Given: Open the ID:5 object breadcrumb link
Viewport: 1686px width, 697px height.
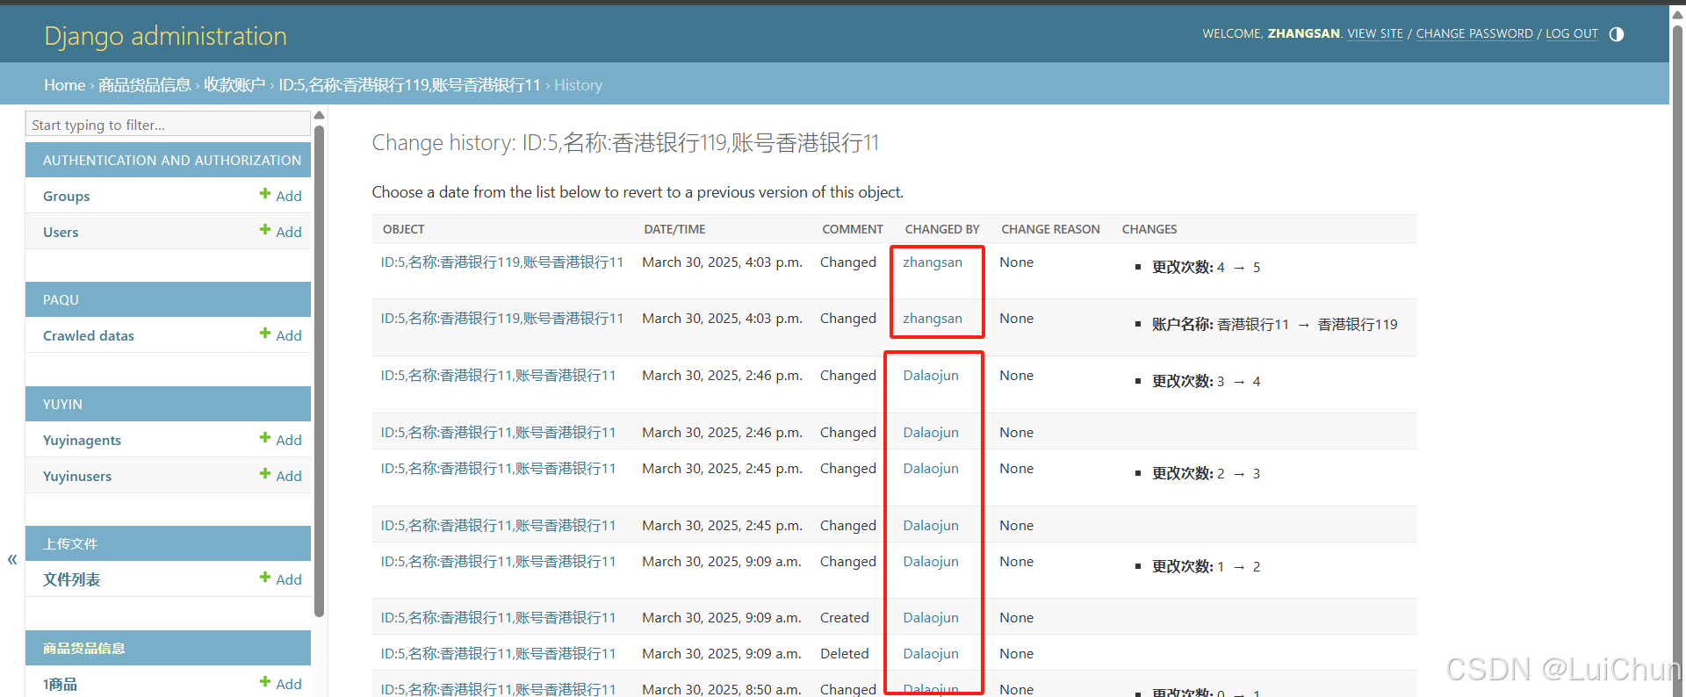Looking at the screenshot, I should (x=409, y=85).
